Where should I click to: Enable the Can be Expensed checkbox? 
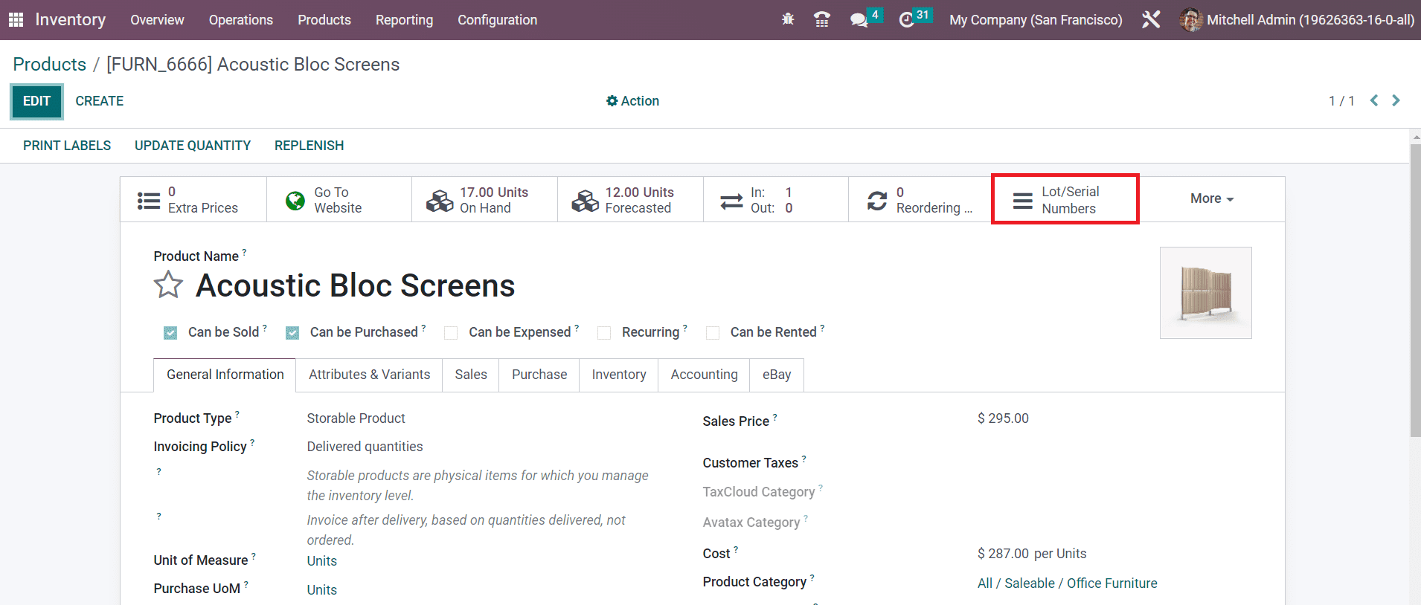tap(451, 333)
